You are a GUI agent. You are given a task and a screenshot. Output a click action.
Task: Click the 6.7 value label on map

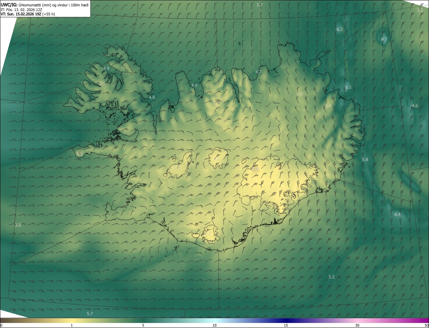pyautogui.click(x=384, y=39)
